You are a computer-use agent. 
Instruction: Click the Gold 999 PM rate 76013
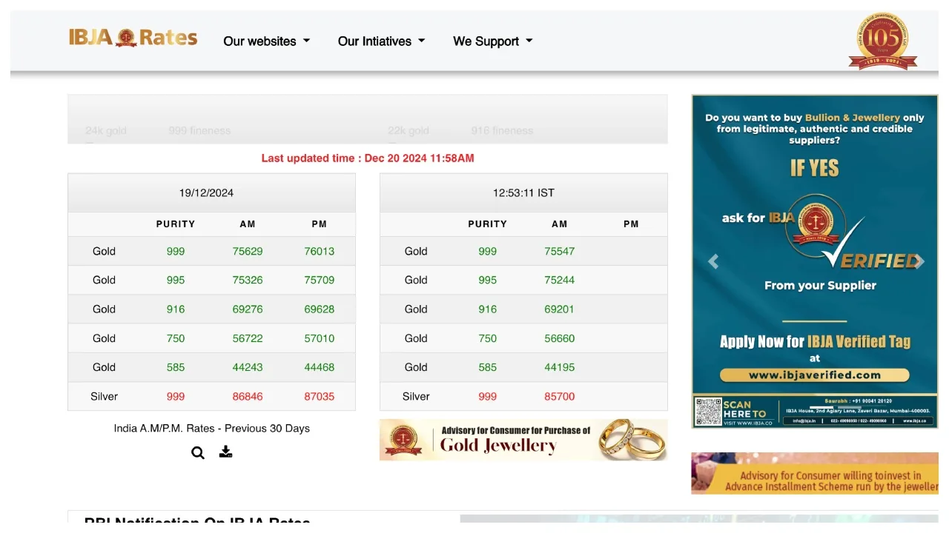pos(319,251)
